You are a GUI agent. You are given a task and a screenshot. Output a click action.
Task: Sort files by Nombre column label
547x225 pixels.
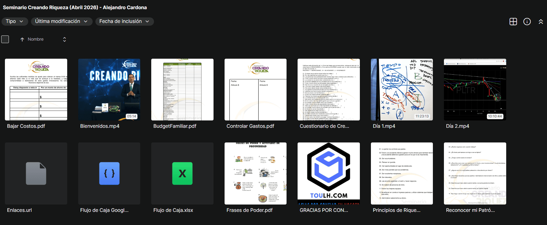coord(36,39)
